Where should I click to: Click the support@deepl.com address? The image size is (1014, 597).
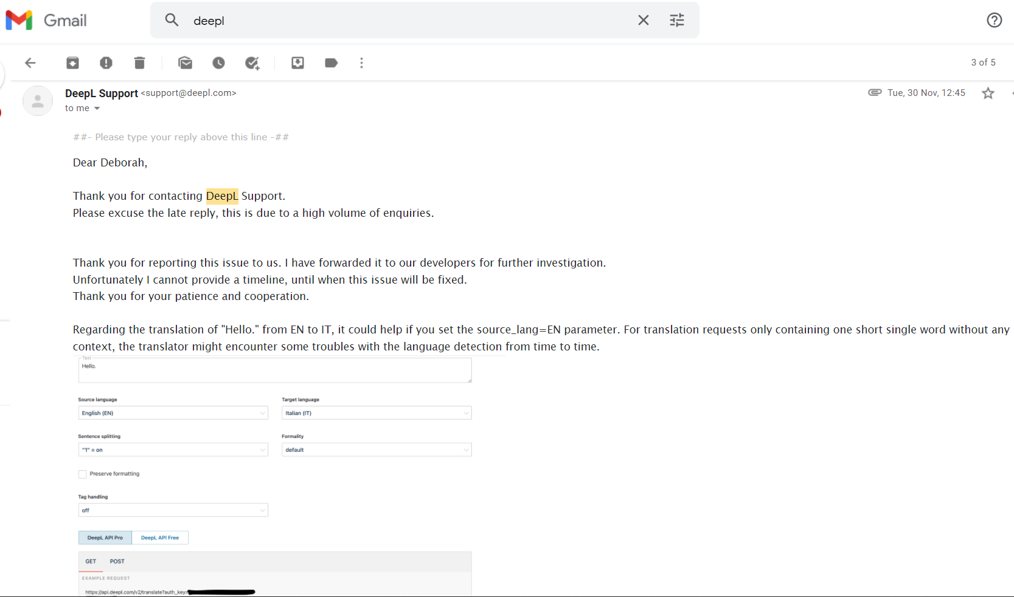[x=189, y=93]
